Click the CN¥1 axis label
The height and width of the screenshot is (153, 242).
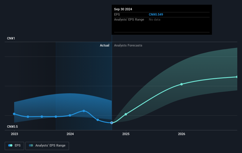(x=11, y=38)
